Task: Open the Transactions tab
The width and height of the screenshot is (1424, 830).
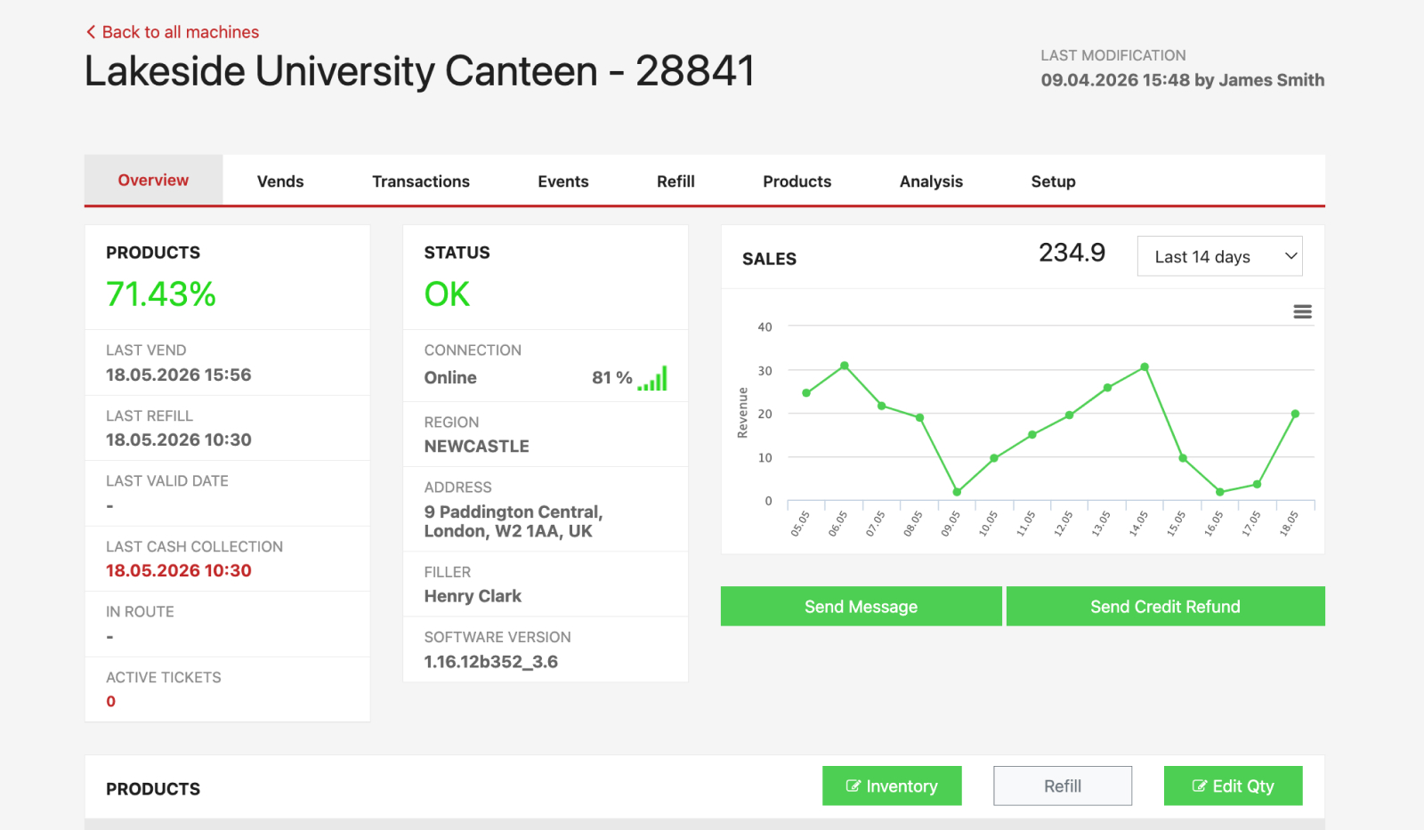Action: click(421, 181)
